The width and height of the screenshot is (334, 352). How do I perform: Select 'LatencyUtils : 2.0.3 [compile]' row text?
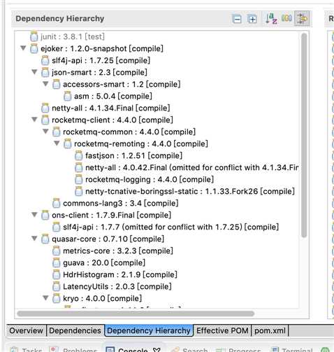[117, 286]
